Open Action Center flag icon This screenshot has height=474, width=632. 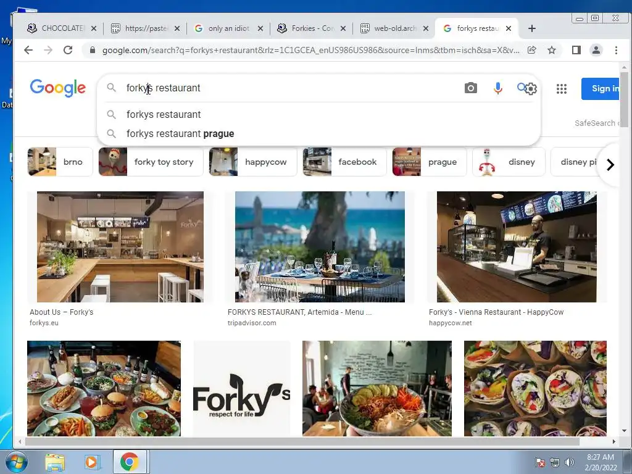click(539, 462)
